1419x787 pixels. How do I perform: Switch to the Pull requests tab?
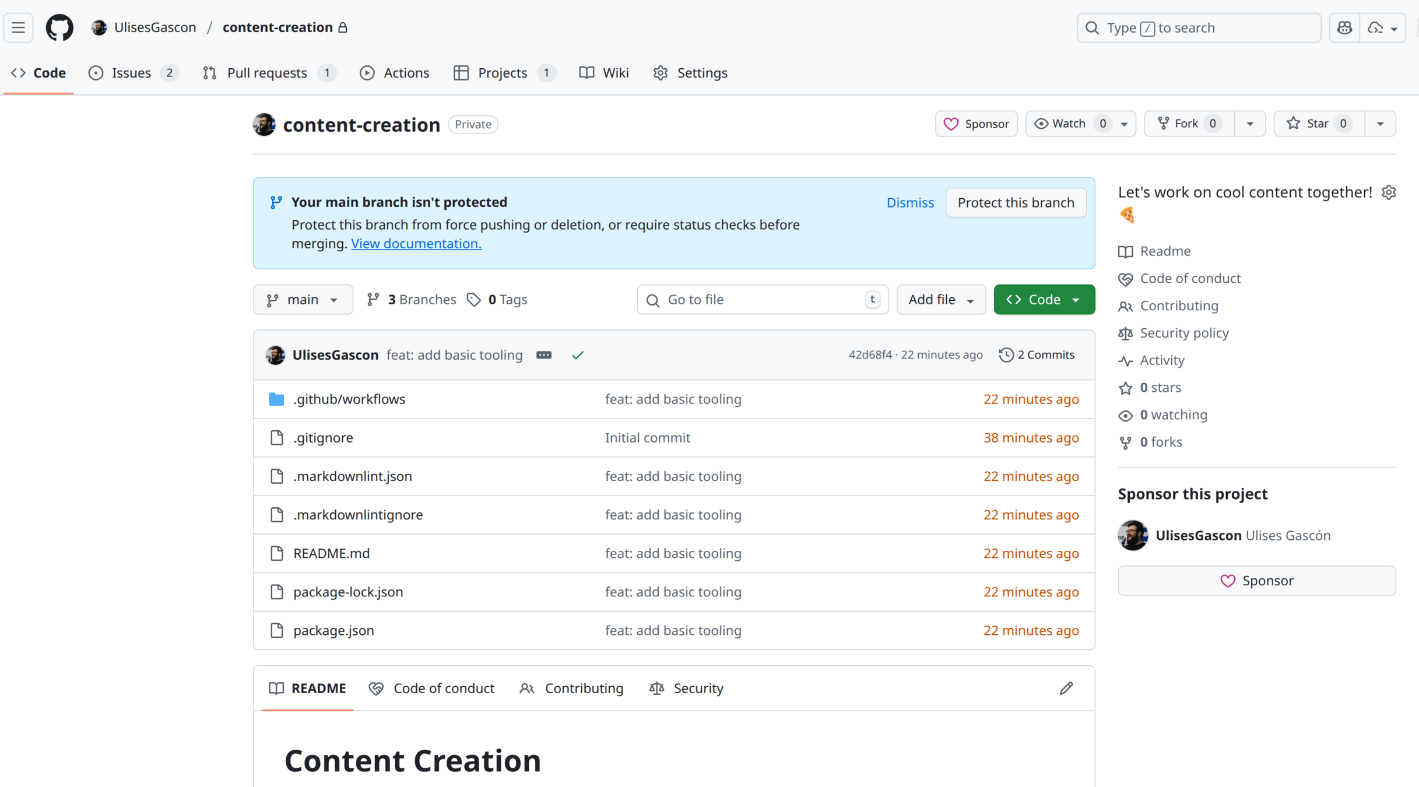point(267,73)
